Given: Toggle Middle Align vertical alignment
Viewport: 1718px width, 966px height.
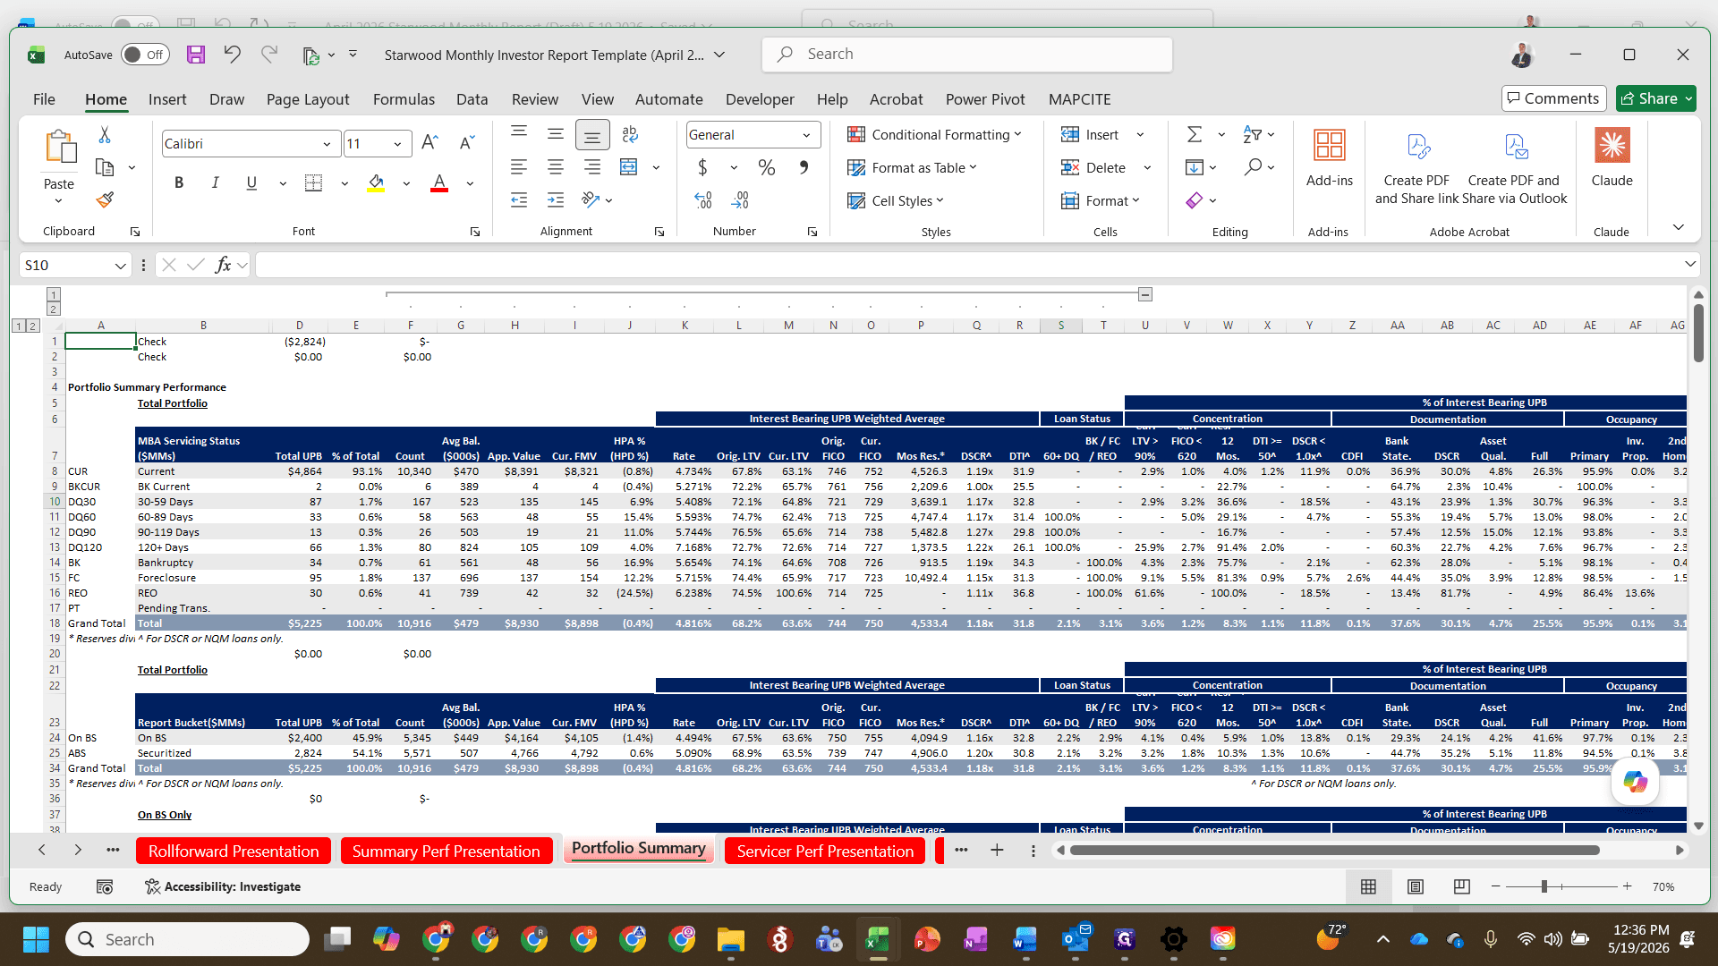Looking at the screenshot, I should [556, 134].
